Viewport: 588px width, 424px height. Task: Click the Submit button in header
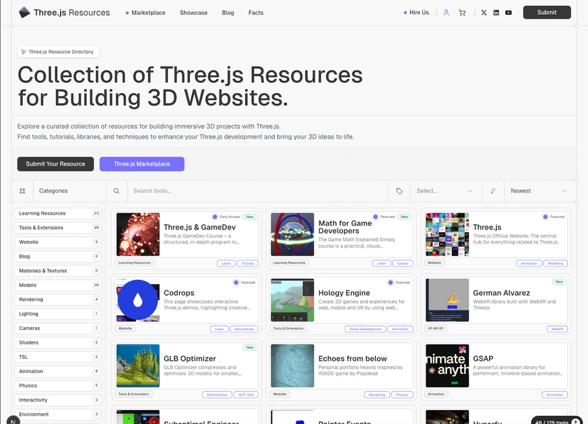[547, 12]
